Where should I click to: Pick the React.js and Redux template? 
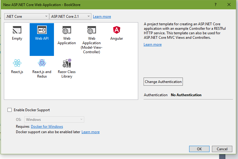42,69
